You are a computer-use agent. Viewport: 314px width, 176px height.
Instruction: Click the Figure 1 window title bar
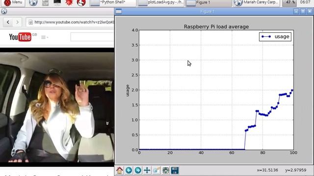point(208,12)
